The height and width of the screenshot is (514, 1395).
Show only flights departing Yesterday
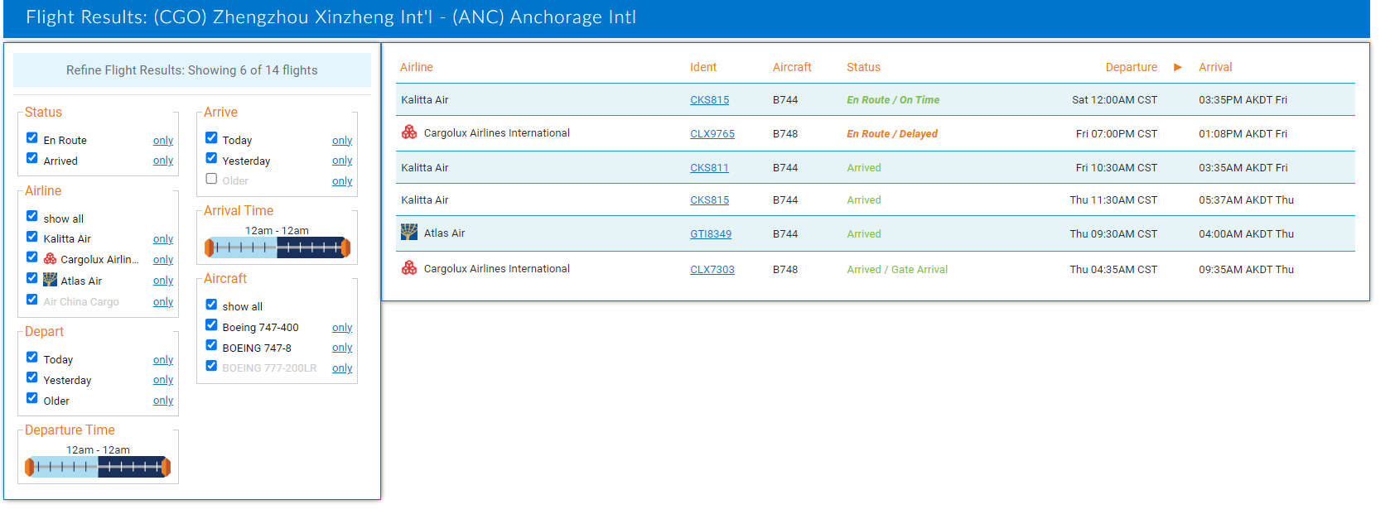click(x=163, y=380)
